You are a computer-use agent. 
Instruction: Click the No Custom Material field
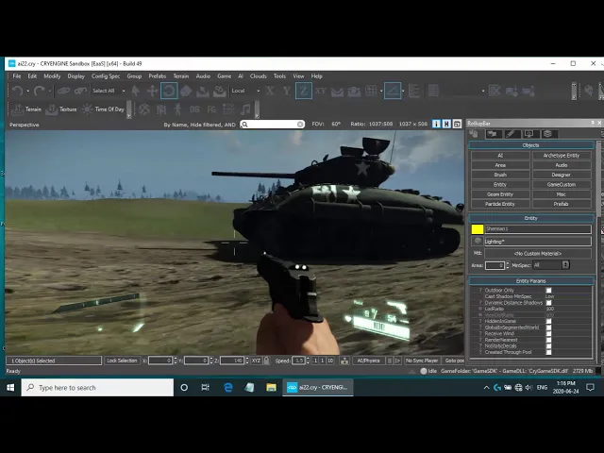click(538, 254)
